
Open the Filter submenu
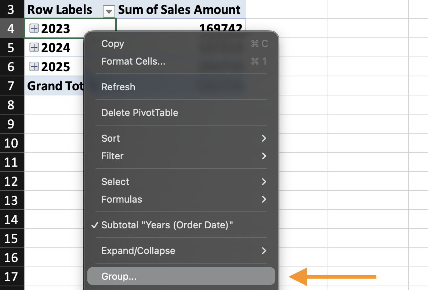[x=112, y=156]
